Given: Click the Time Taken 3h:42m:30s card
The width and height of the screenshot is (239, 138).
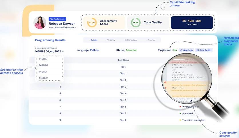Looking at the screenshot, I should 192,23.
